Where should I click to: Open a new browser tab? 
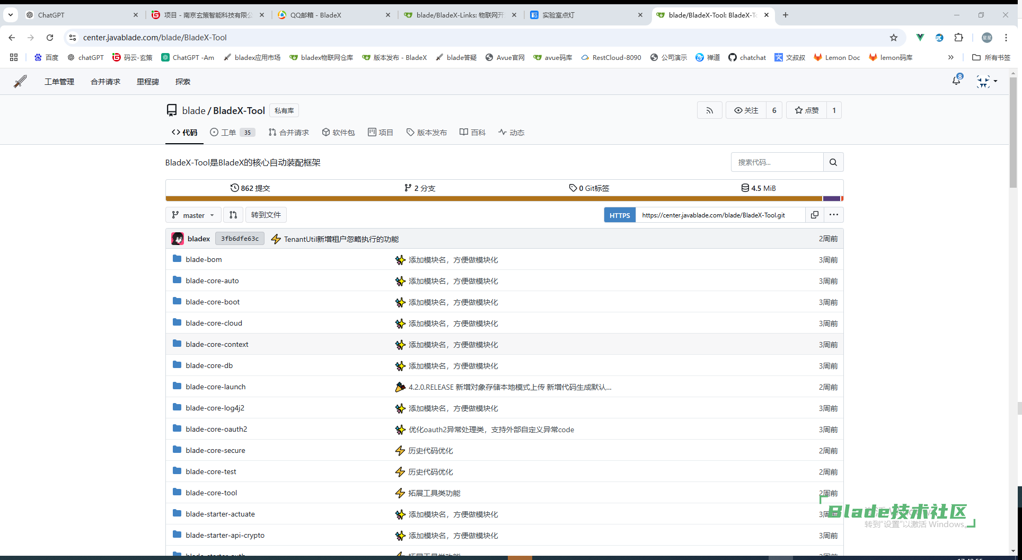pyautogui.click(x=786, y=15)
